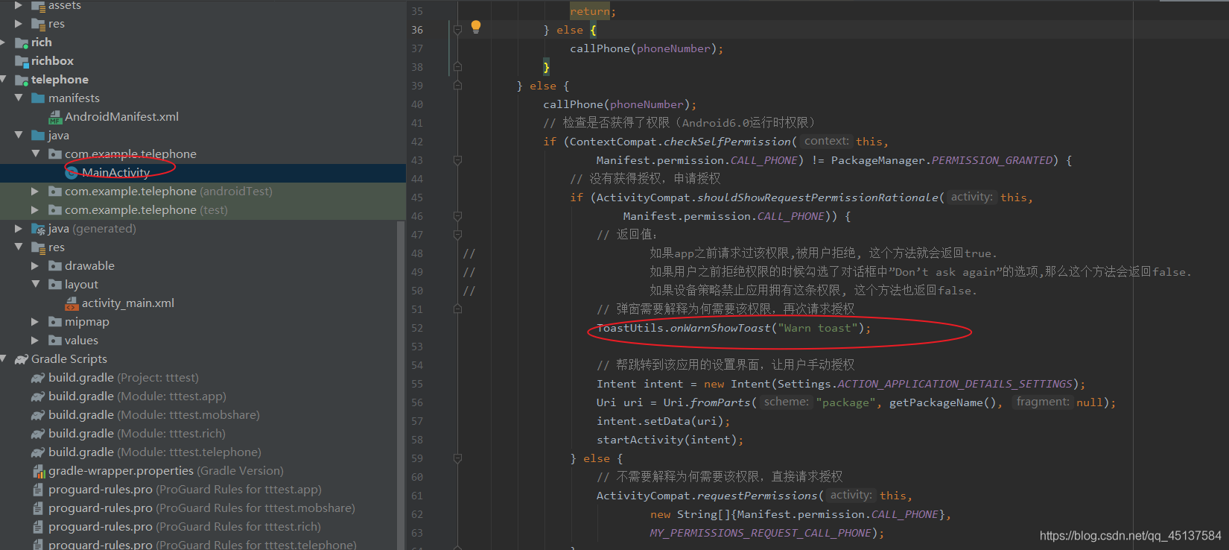Viewport: 1229px width, 550px height.
Task: Click the build.gradle (Project: ttest) icon
Action: (x=38, y=378)
